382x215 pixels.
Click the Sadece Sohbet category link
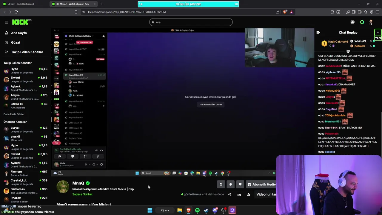[x=82, y=194]
